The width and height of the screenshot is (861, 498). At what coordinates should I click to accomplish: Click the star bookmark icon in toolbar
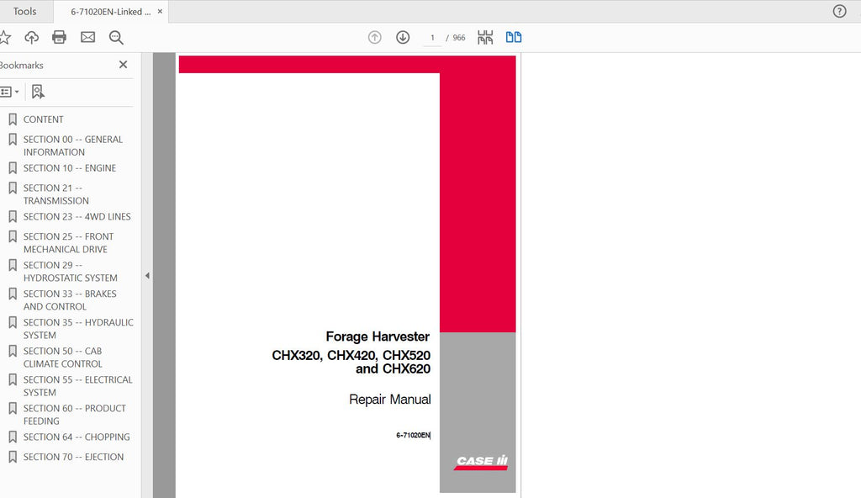(4, 37)
